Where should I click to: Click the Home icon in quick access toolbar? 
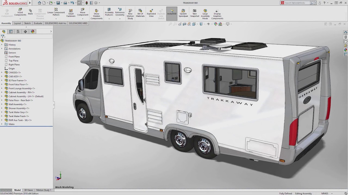coord(39,3)
